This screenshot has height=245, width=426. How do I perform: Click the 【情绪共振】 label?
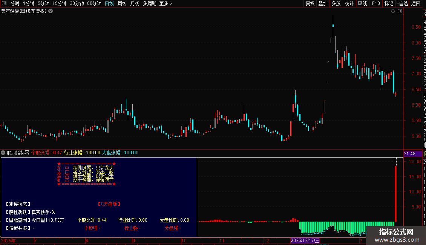tap(18, 228)
